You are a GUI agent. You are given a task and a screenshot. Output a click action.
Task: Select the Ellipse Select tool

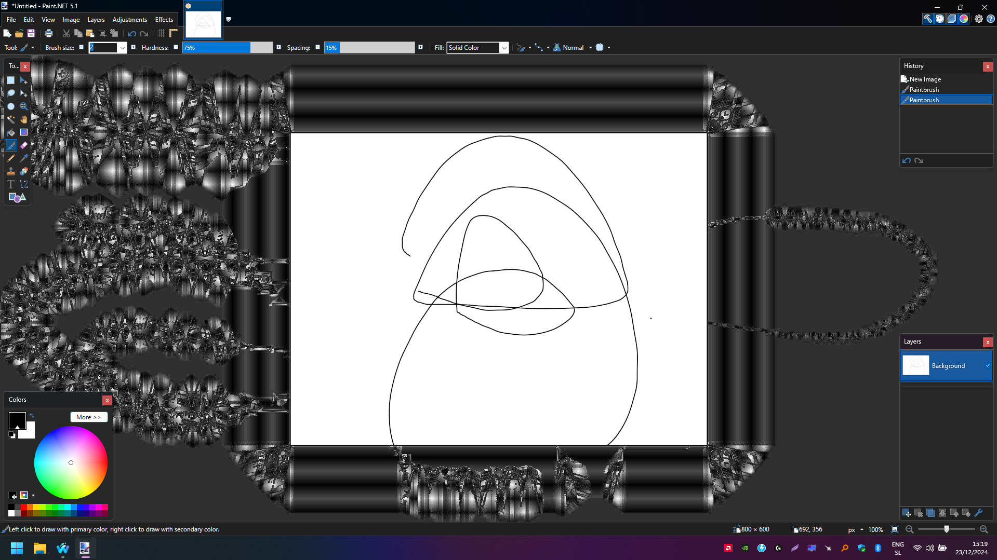point(11,106)
